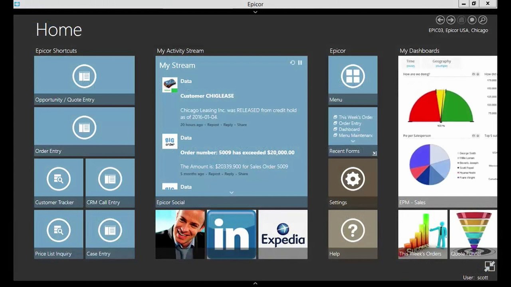Select the Geography filter in EPM dashboard
This screenshot has height=287, width=511.
tap(442, 63)
